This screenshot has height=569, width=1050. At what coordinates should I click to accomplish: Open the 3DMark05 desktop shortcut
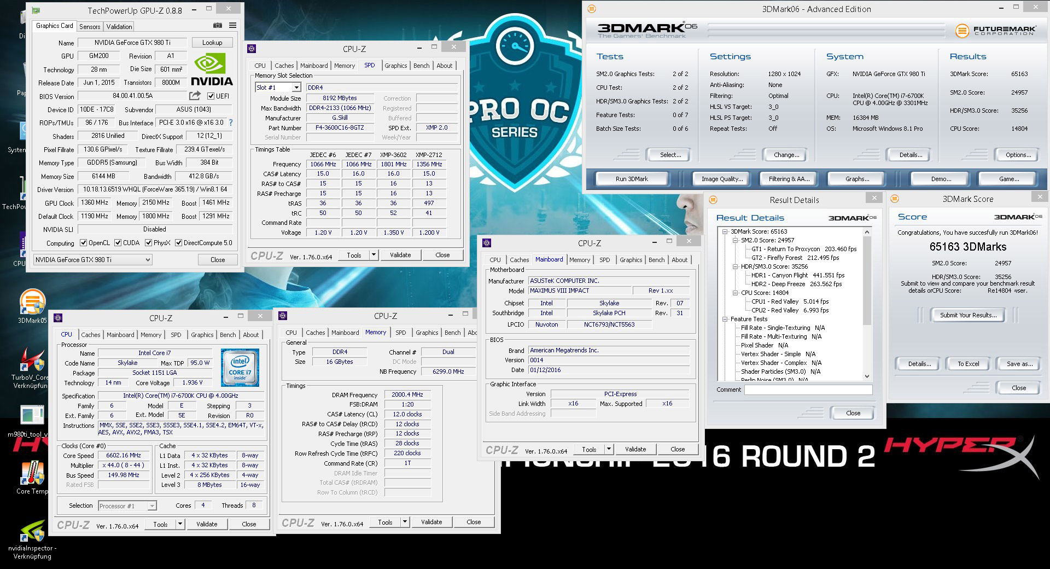point(32,307)
